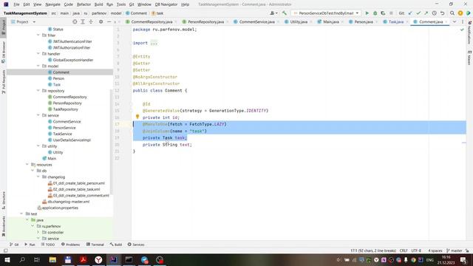Open the Services tool window
The image size is (473, 266).
(136, 245)
